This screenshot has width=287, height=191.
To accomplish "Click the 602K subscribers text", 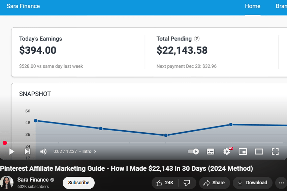I will coord(33,187).
